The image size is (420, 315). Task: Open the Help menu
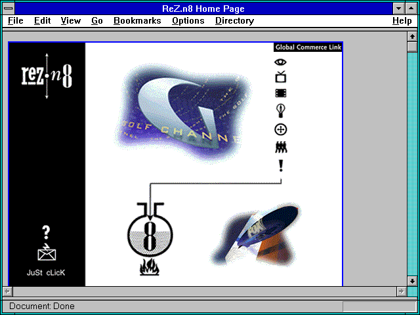tap(402, 21)
